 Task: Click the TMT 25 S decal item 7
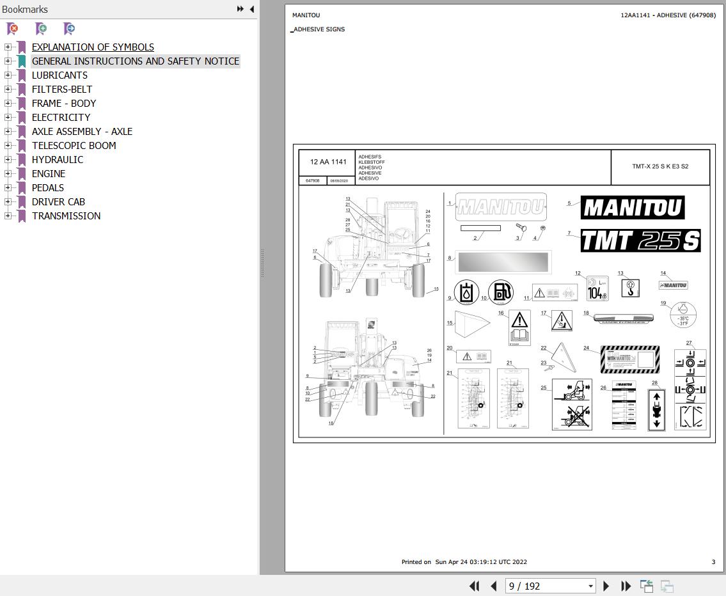[x=640, y=240]
